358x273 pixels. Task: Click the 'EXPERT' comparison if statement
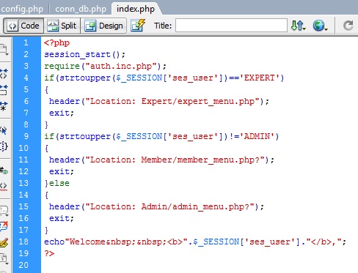164,78
